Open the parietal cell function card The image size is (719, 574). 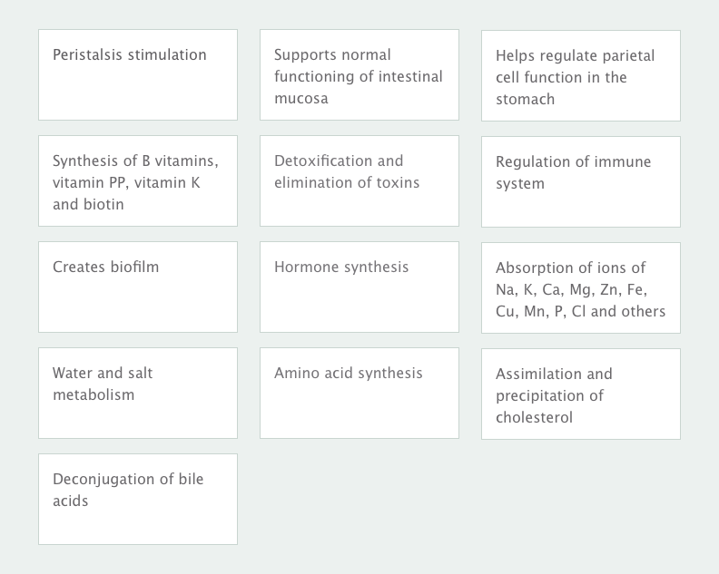coord(581,75)
